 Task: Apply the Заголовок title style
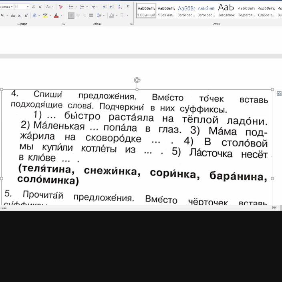click(x=226, y=11)
